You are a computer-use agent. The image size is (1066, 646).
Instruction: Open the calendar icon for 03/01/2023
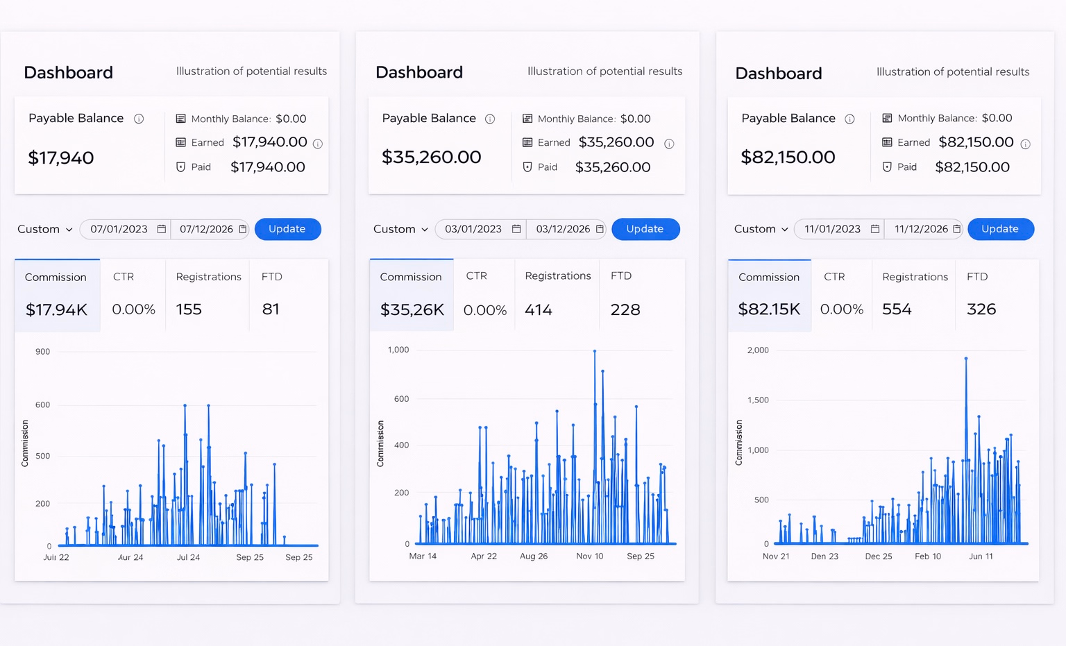516,229
